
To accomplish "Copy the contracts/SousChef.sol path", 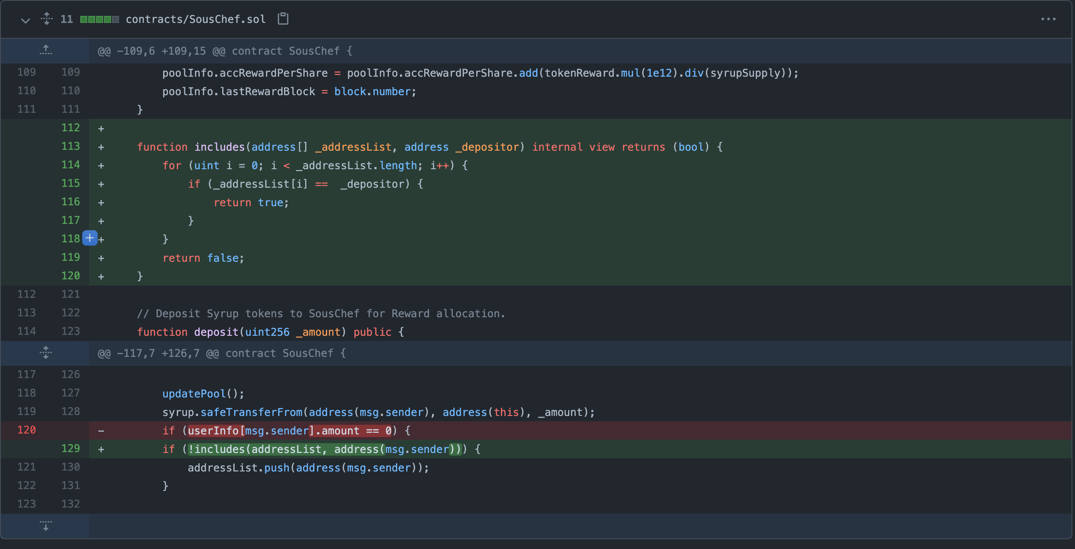I will [x=283, y=19].
